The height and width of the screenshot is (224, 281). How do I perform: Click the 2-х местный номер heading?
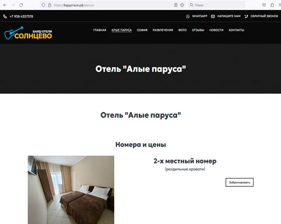point(185,161)
